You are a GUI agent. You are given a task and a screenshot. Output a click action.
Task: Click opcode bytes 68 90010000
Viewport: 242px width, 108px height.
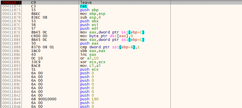click(44, 99)
